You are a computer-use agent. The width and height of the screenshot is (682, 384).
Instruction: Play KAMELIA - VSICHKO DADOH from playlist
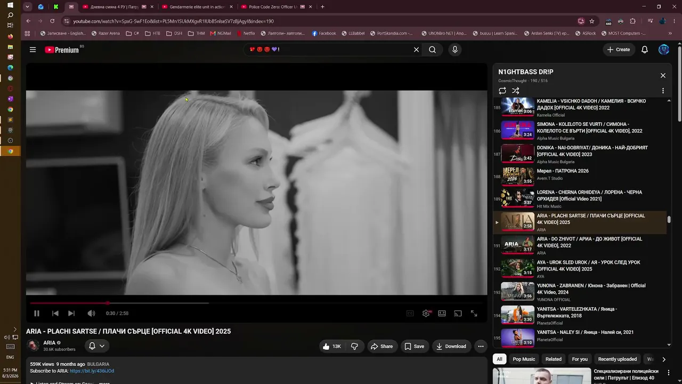pos(580,108)
